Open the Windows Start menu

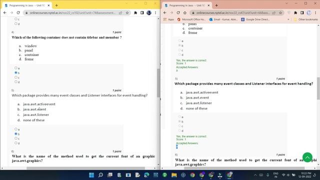pos(91,175)
